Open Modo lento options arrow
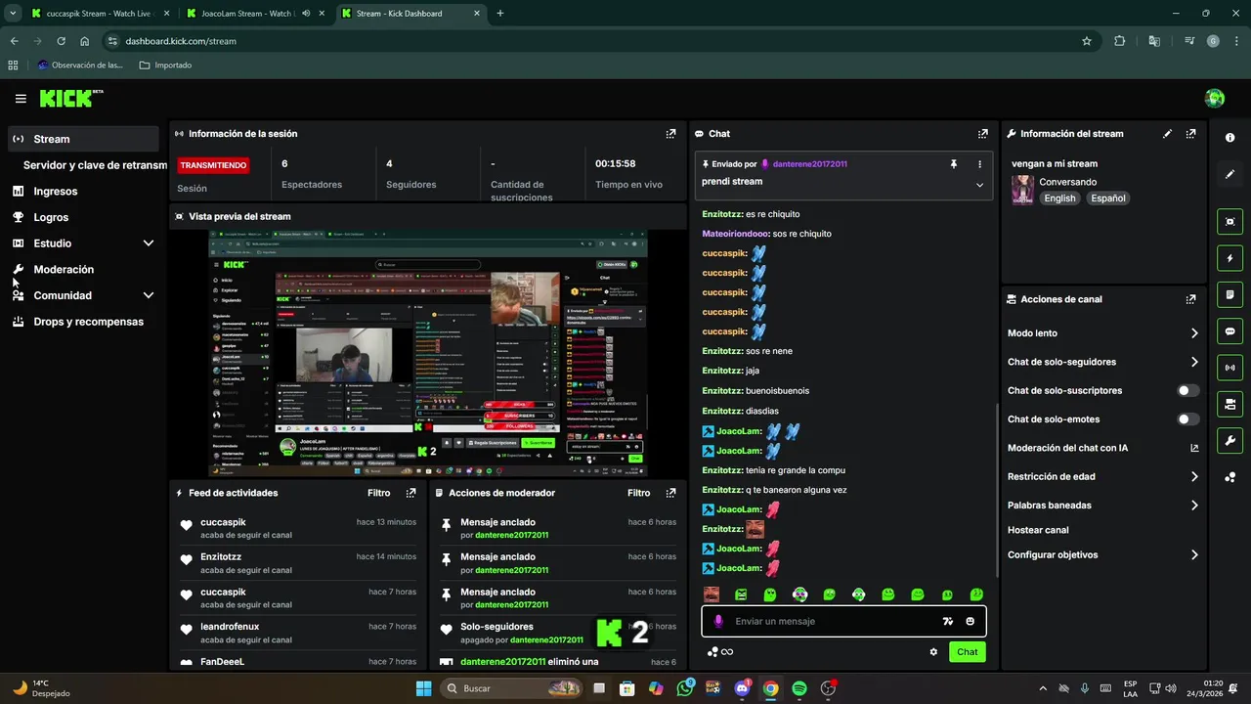The height and width of the screenshot is (704, 1251). pyautogui.click(x=1194, y=333)
